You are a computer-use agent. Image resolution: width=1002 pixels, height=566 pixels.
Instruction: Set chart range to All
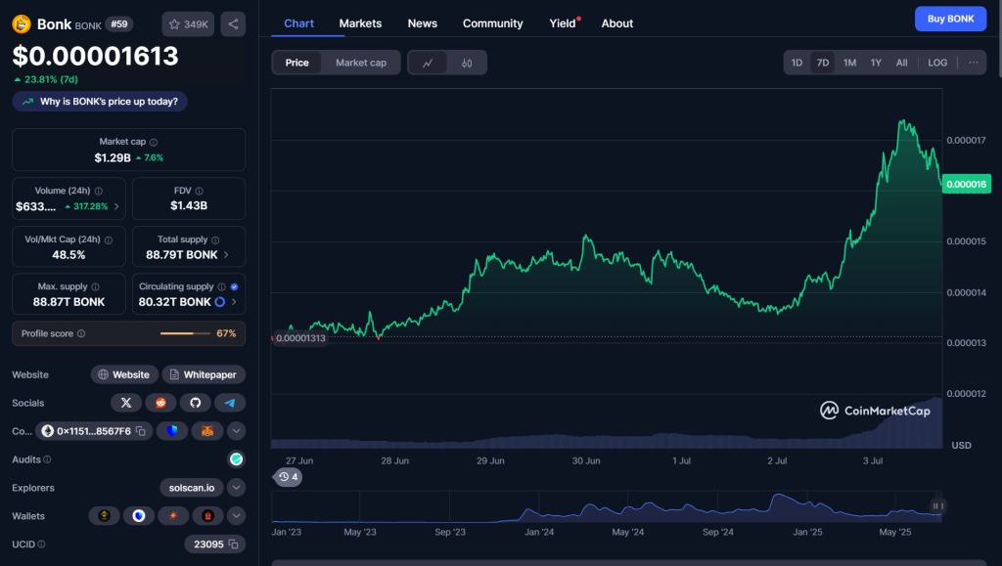pyautogui.click(x=901, y=63)
